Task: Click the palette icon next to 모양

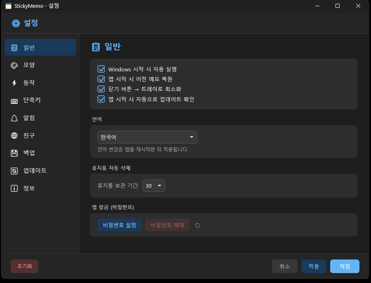Action: [x=14, y=65]
